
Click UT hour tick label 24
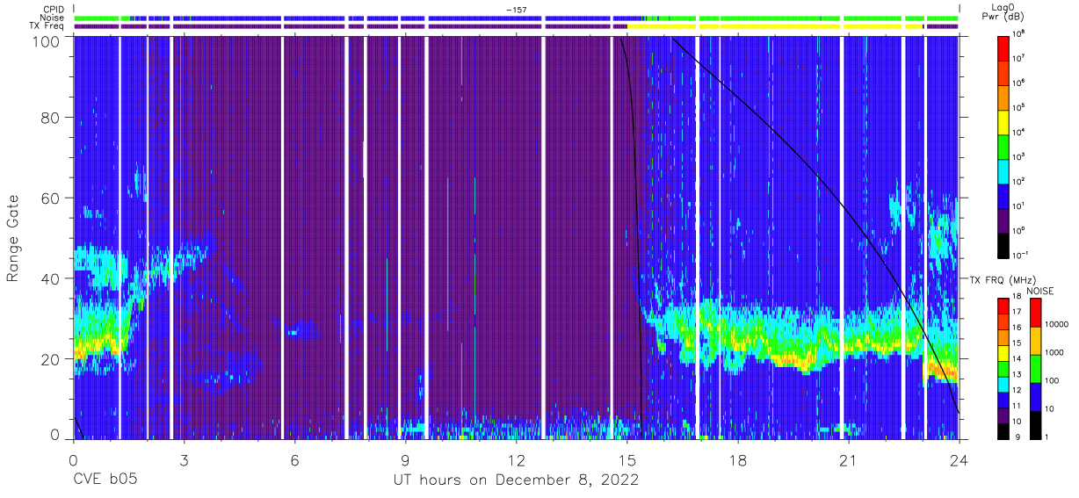(960, 460)
